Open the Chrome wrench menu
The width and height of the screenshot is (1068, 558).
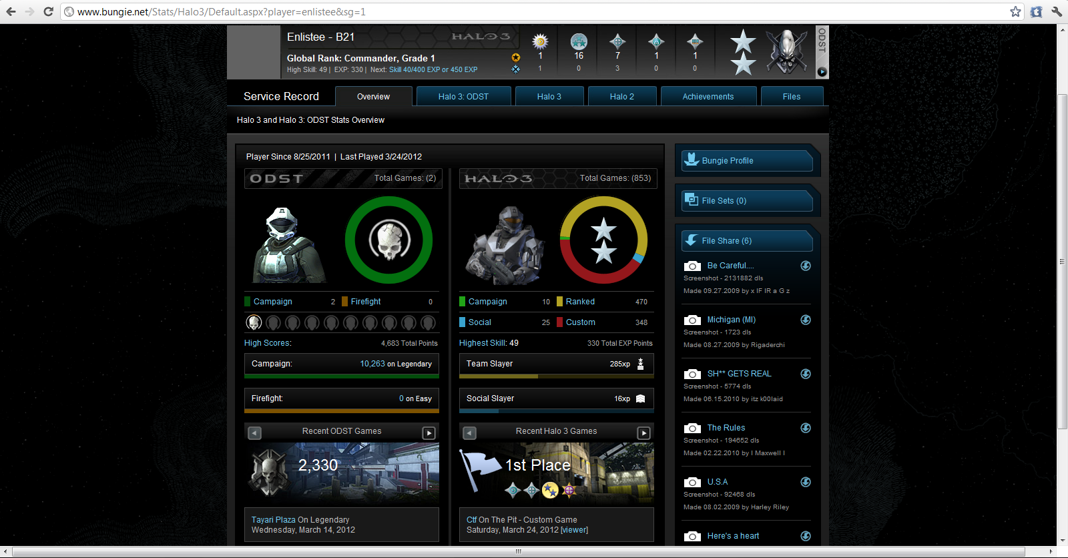[1057, 11]
